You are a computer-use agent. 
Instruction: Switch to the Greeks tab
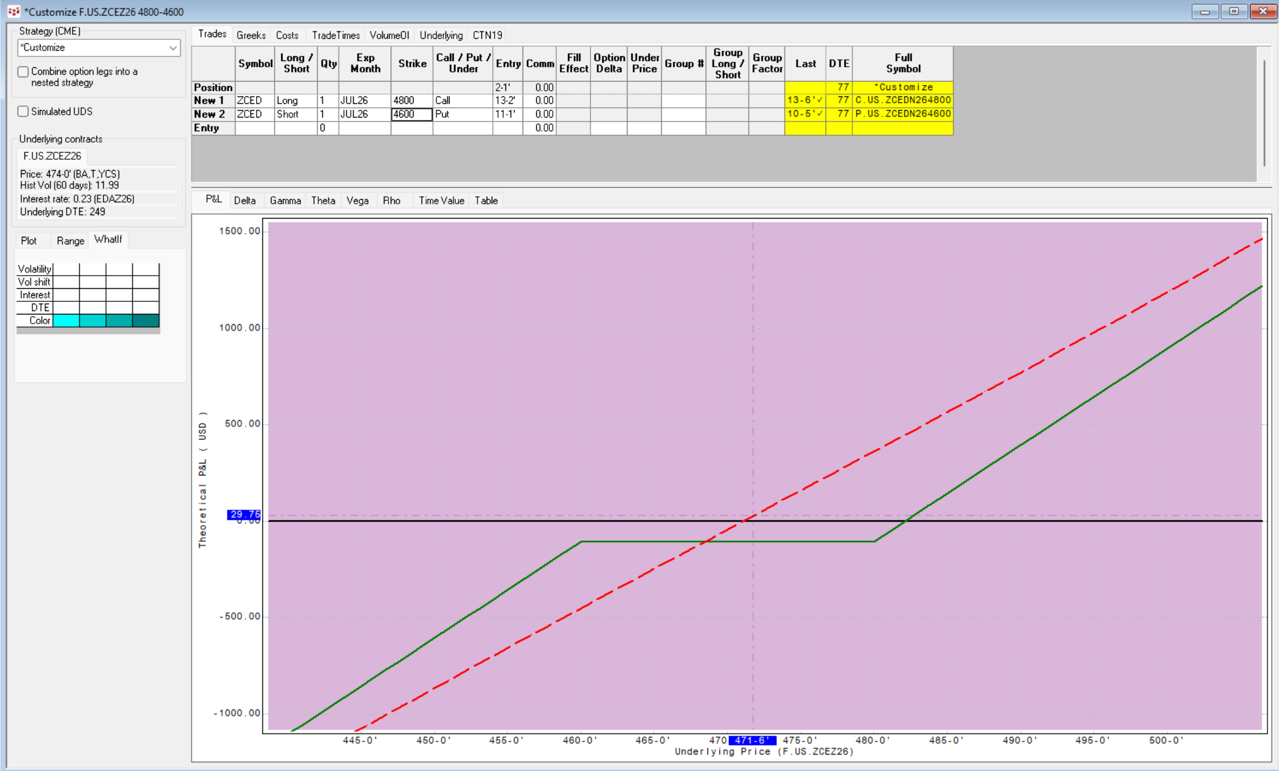pos(251,35)
